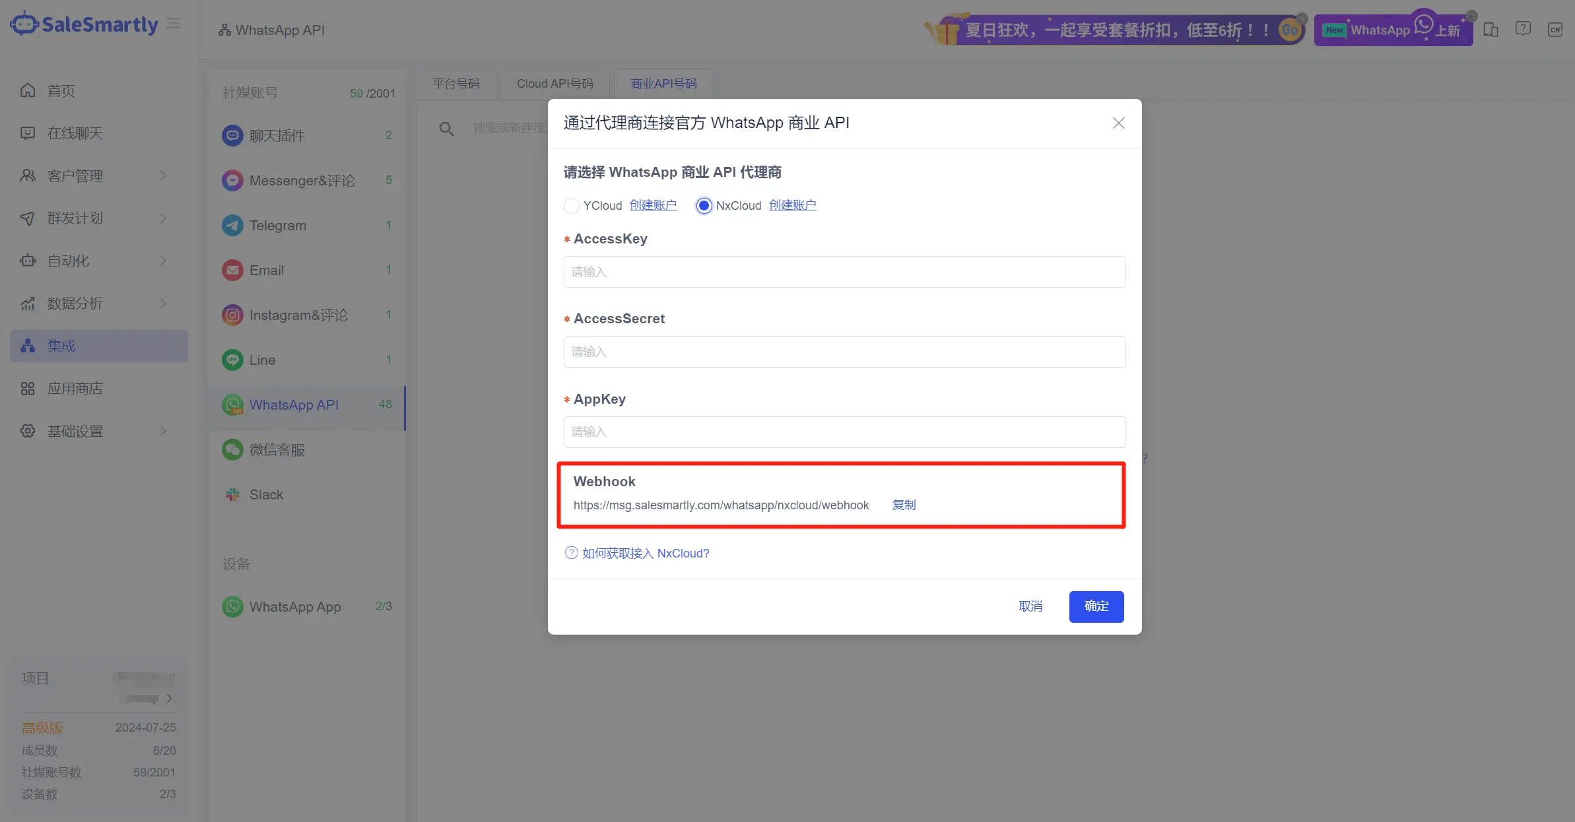Viewport: 1575px width, 822px height.
Task: Expand the 基础设置 menu
Action: [x=75, y=431]
